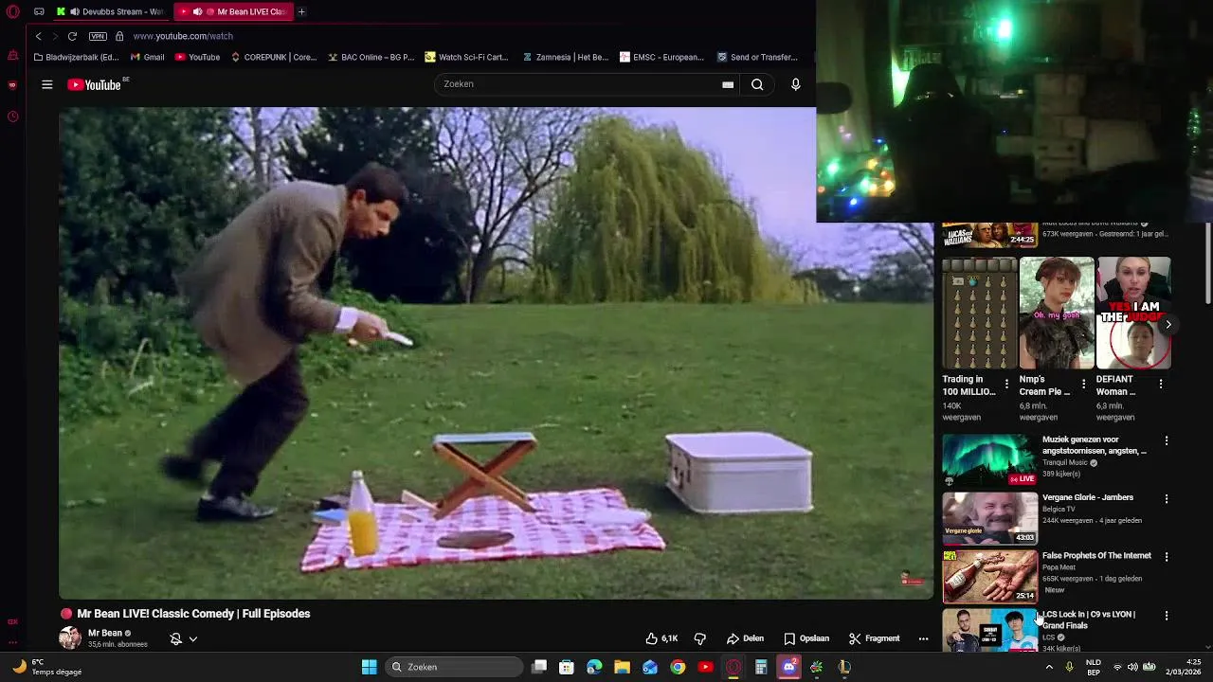Open the YouTube bookmark
The image size is (1213, 682).
pos(197,57)
